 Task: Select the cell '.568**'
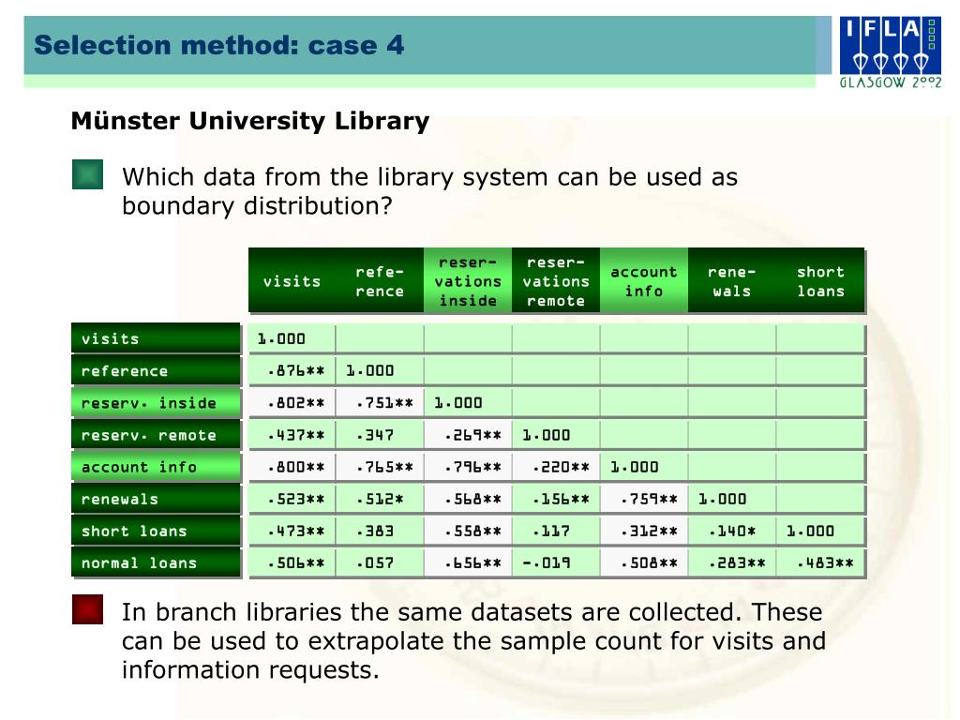click(468, 499)
